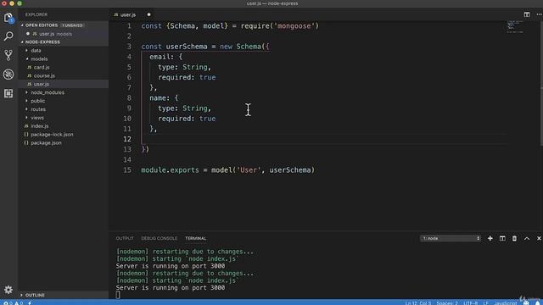Click the 'User' string on line 15
Screen dimensions: 543x305
(249, 170)
